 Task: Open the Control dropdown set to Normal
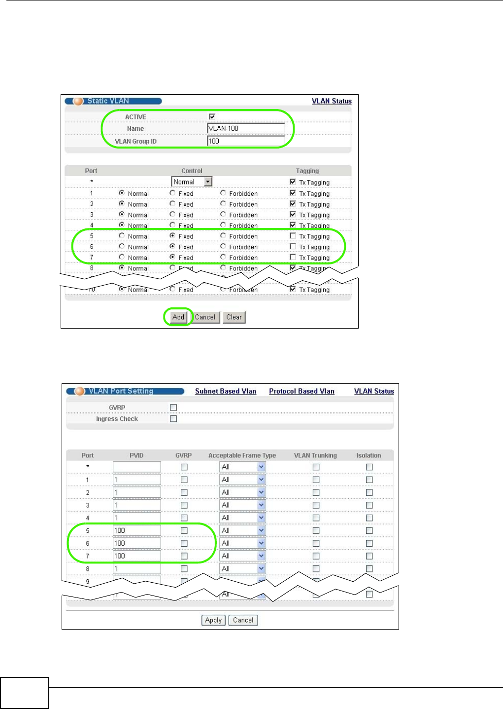click(x=192, y=182)
